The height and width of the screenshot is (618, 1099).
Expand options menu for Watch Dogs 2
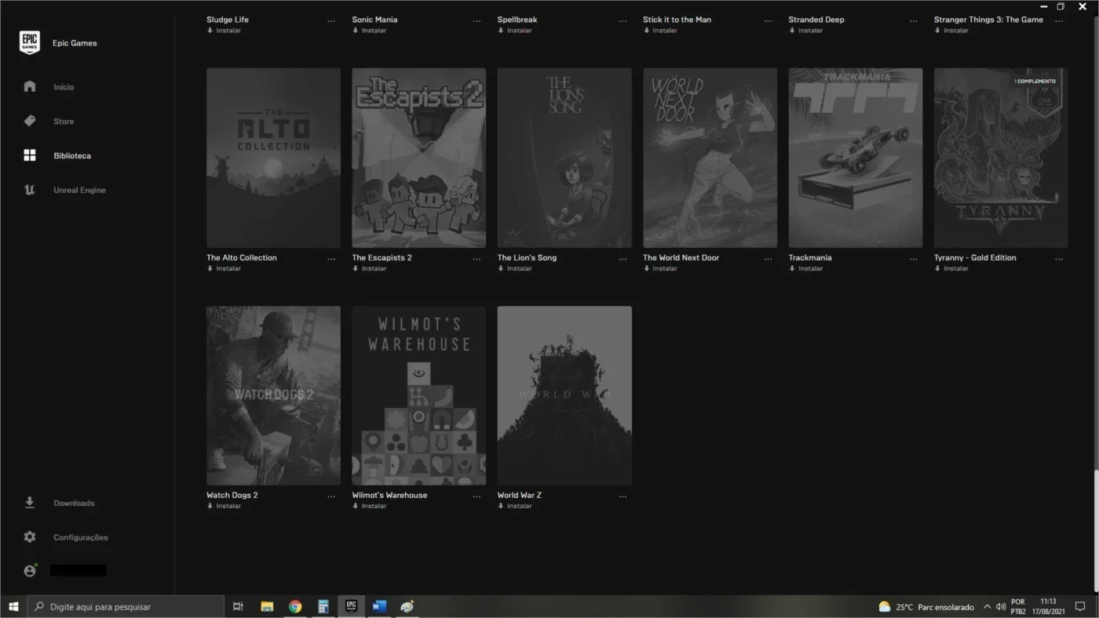(x=331, y=496)
